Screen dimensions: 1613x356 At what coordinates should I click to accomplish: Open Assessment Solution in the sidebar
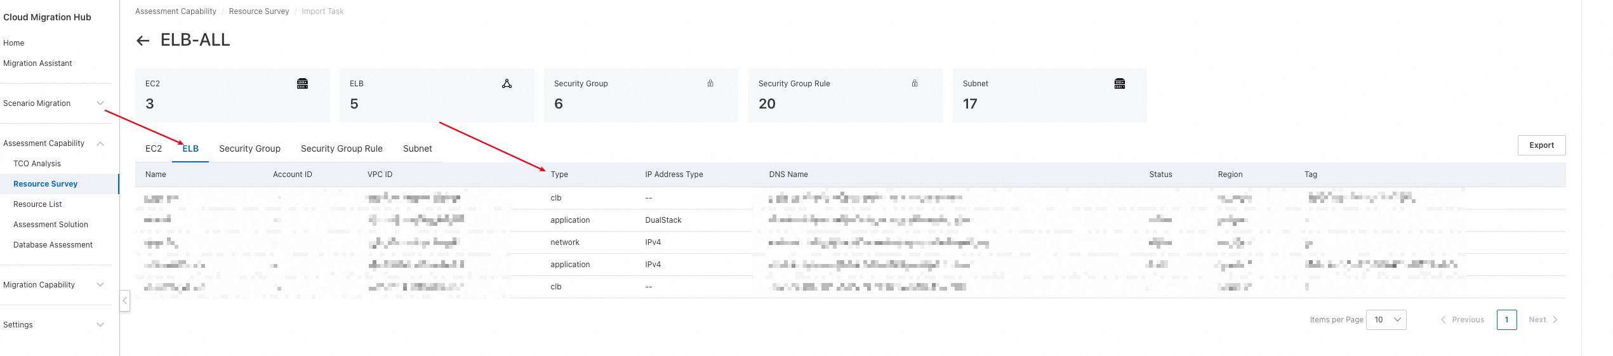click(x=51, y=225)
